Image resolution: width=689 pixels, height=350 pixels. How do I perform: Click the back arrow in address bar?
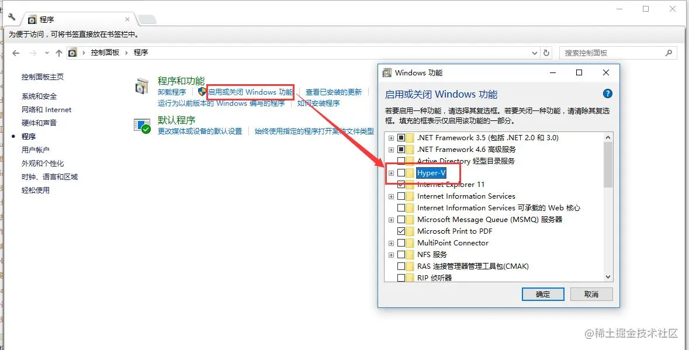(16, 53)
